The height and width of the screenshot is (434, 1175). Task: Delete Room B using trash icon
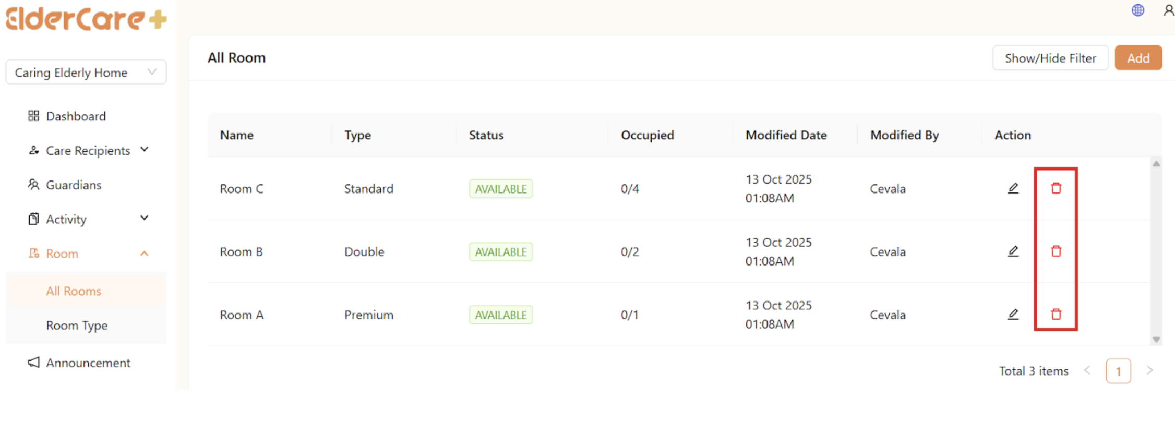1056,251
